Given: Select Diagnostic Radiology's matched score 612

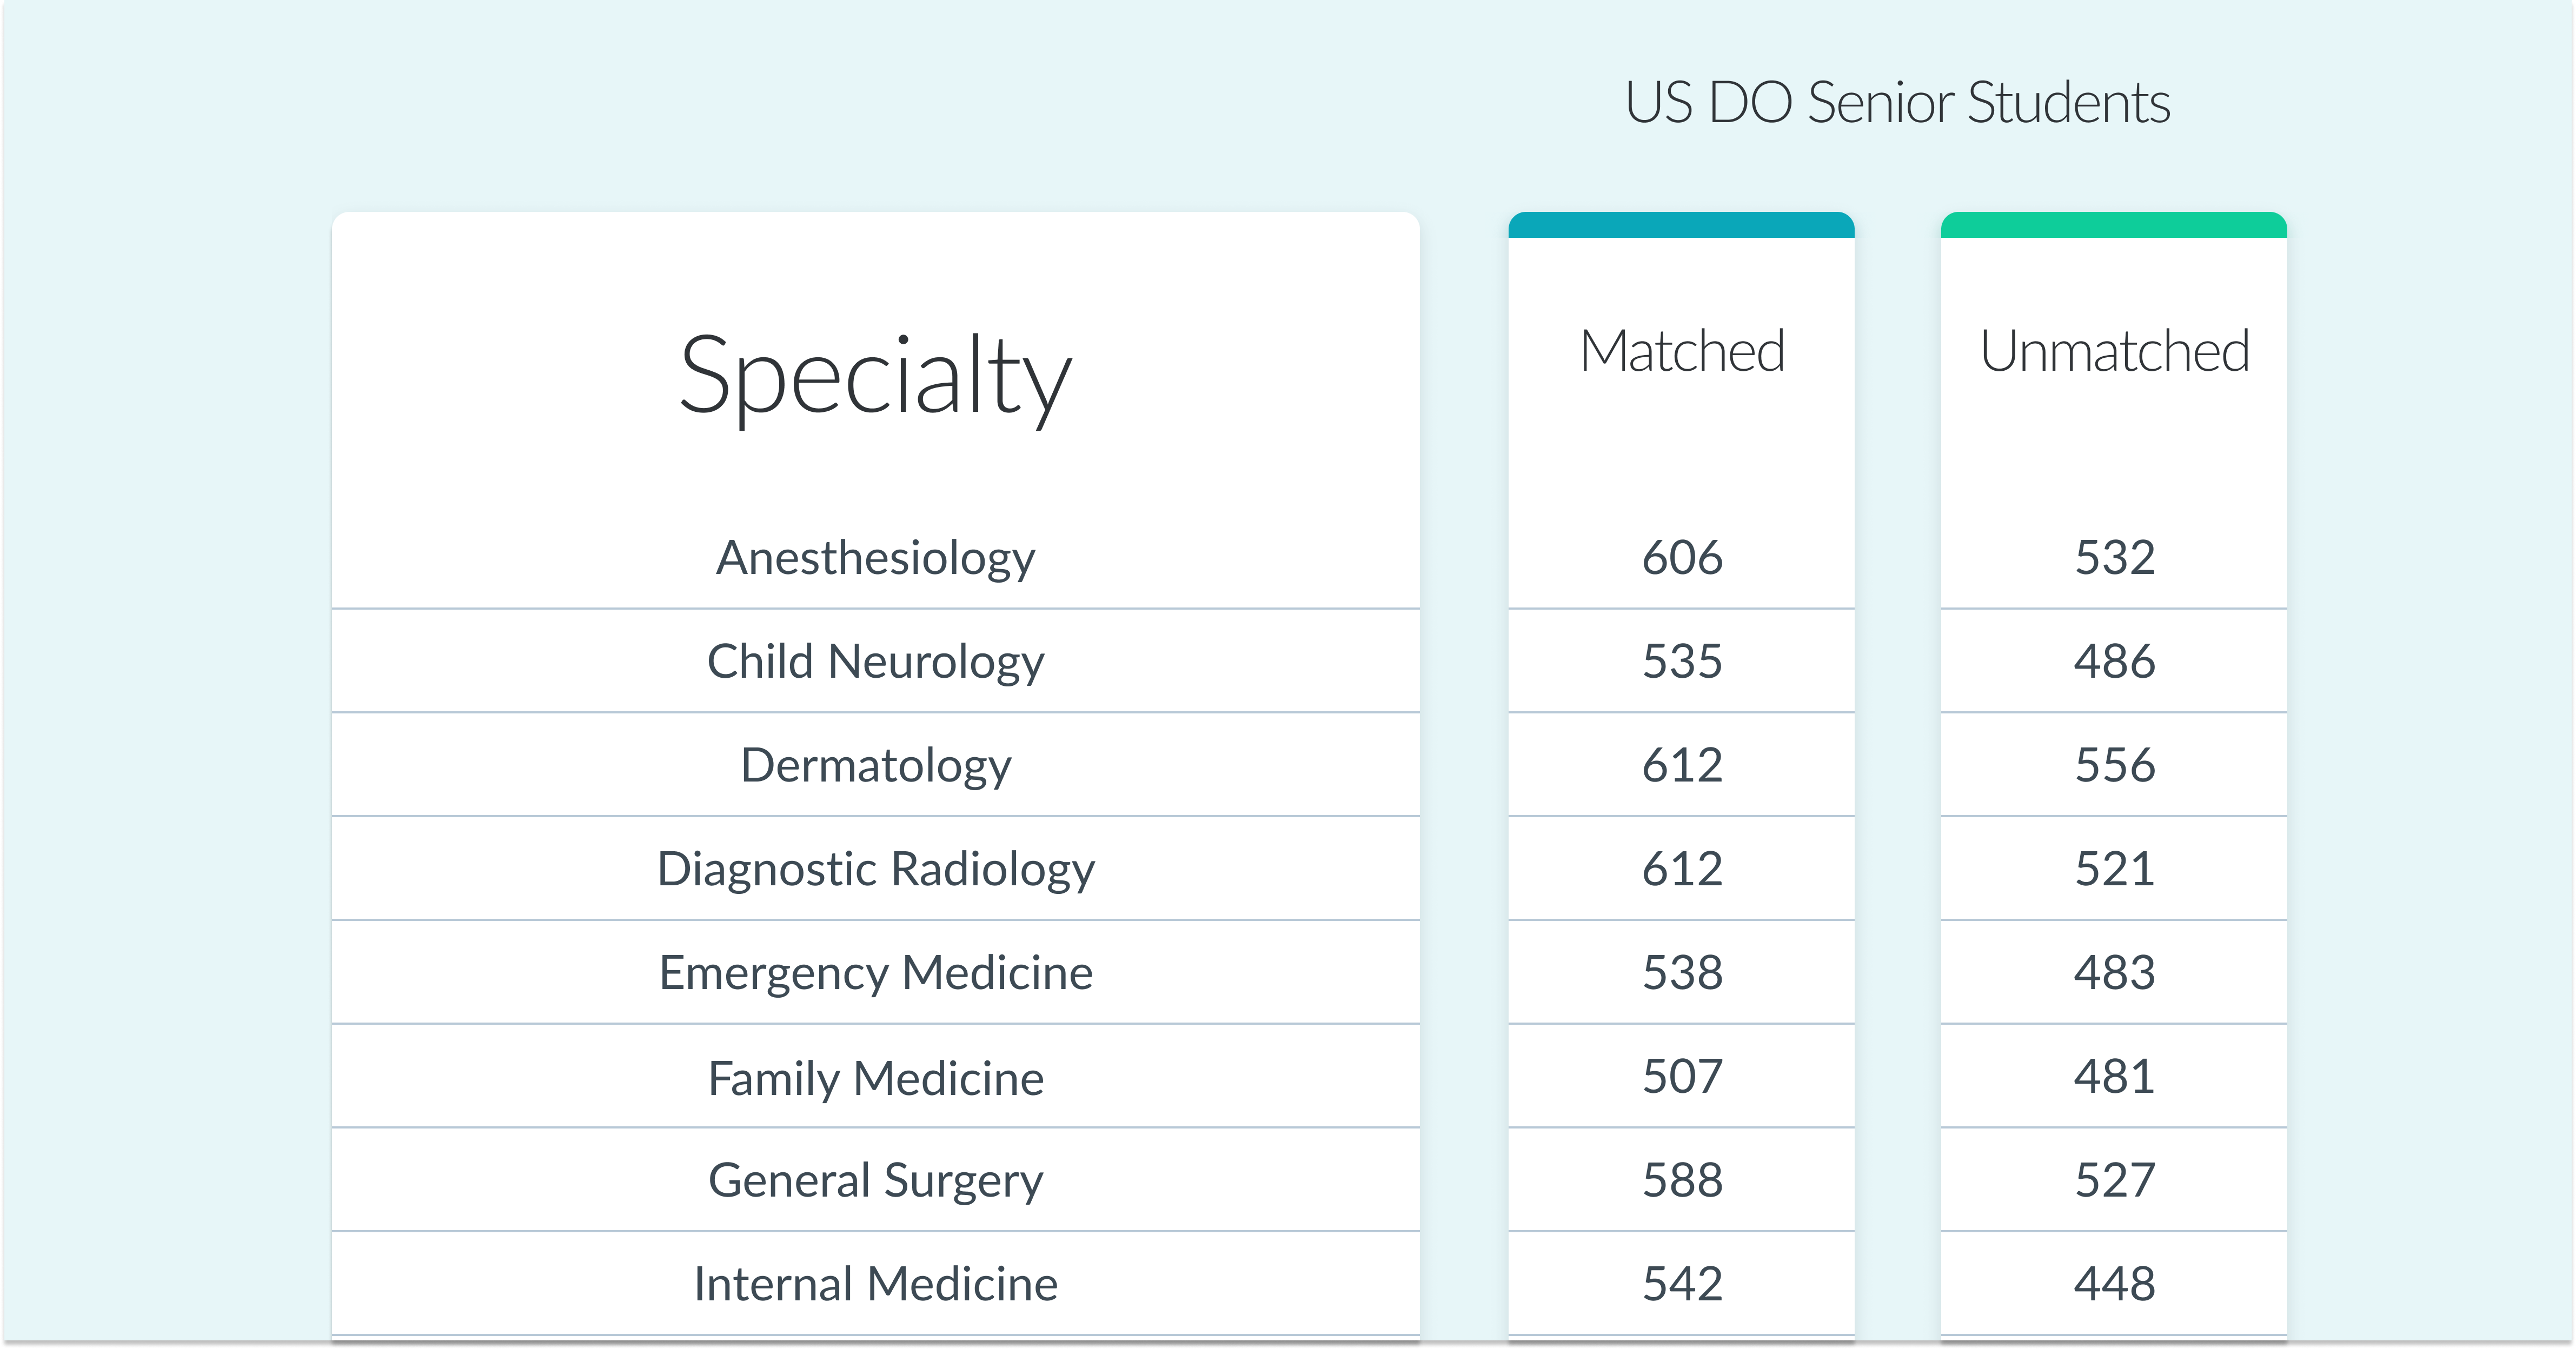Looking at the screenshot, I should pyautogui.click(x=1682, y=870).
